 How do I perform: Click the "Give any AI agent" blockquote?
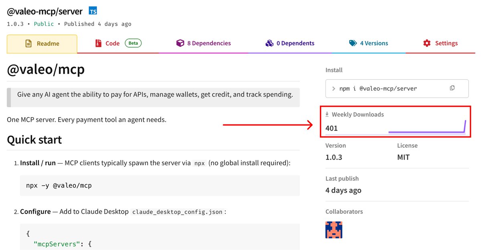[x=154, y=97]
